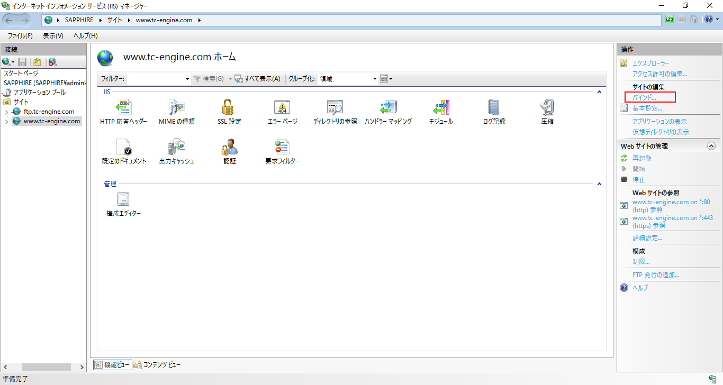Switch to コンテンツ ビュー tab

[x=157, y=364]
